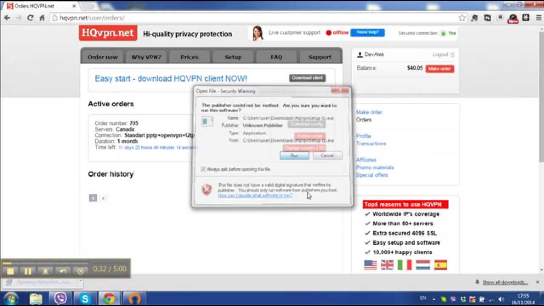
Task: Click the Logout link
Action: click(440, 54)
